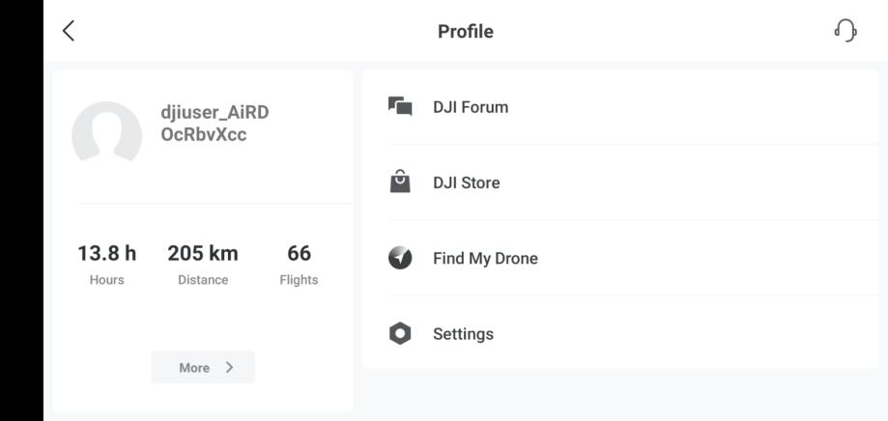Click the Find My Drone compass icon
The width and height of the screenshot is (888, 421).
coord(400,258)
